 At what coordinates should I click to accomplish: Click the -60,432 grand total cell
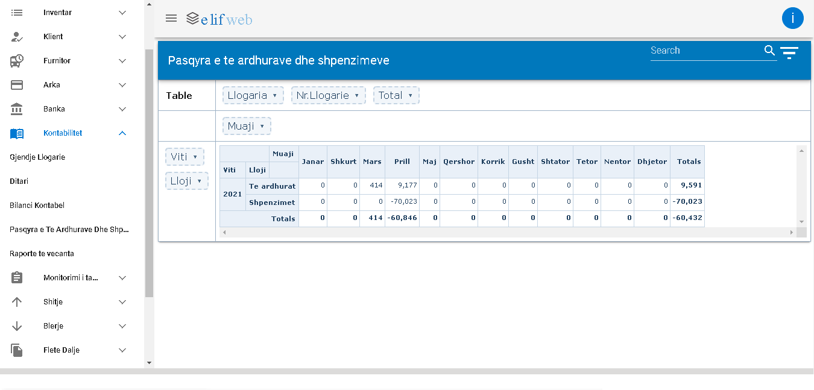pos(687,218)
